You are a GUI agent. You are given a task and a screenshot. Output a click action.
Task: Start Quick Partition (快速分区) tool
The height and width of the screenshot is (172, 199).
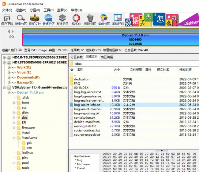(49, 20)
